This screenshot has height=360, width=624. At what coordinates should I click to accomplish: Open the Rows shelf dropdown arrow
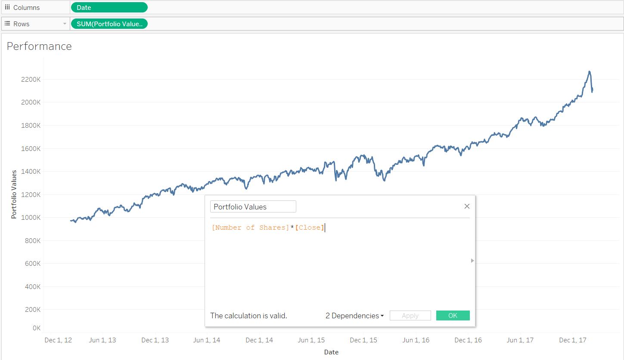click(65, 24)
